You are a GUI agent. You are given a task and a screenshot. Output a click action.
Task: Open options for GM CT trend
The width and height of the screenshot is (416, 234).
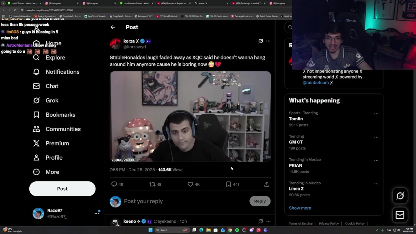(x=376, y=137)
